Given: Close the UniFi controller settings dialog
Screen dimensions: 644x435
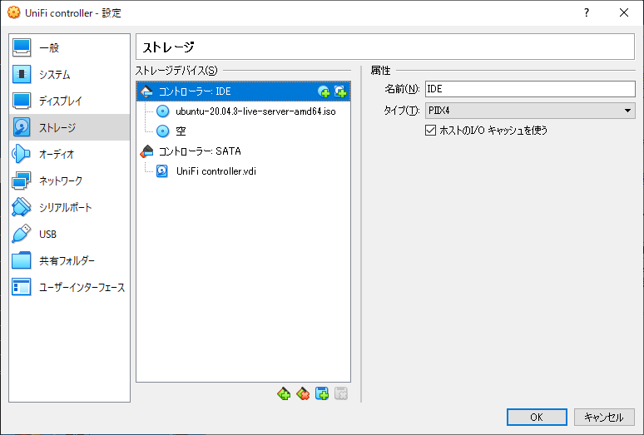Looking at the screenshot, I should [624, 12].
